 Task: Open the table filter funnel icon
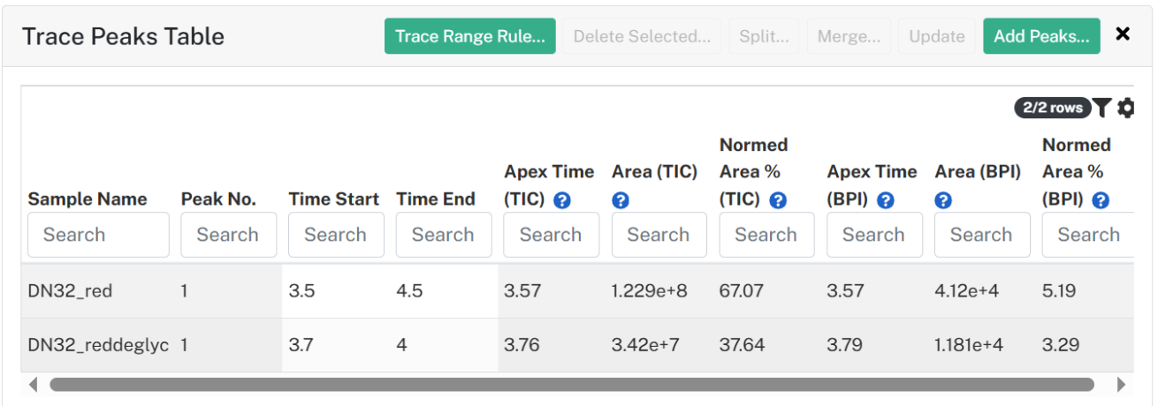(1101, 108)
